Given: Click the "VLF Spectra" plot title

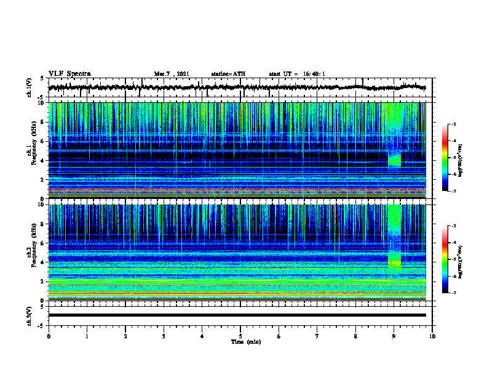Looking at the screenshot, I should tap(69, 73).
